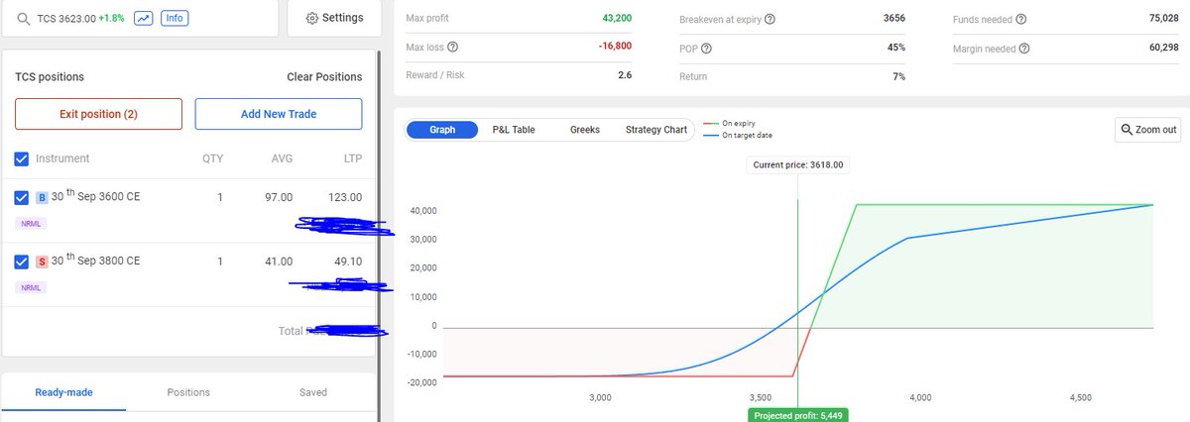The width and height of the screenshot is (1190, 422).
Task: Select the Ready-made tab
Action: (x=63, y=392)
